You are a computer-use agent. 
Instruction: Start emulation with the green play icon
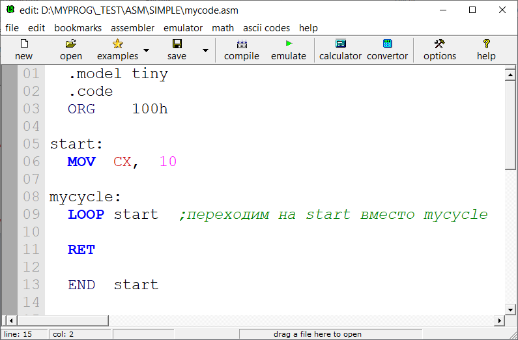pos(289,43)
